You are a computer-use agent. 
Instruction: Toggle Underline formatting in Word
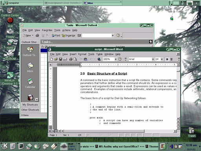coord(172,59)
